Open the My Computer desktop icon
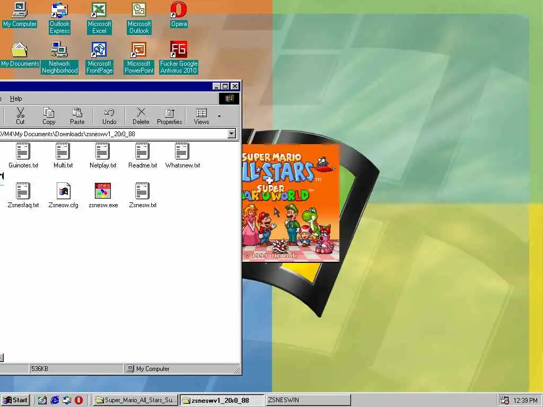The image size is (543, 407). pos(20,14)
